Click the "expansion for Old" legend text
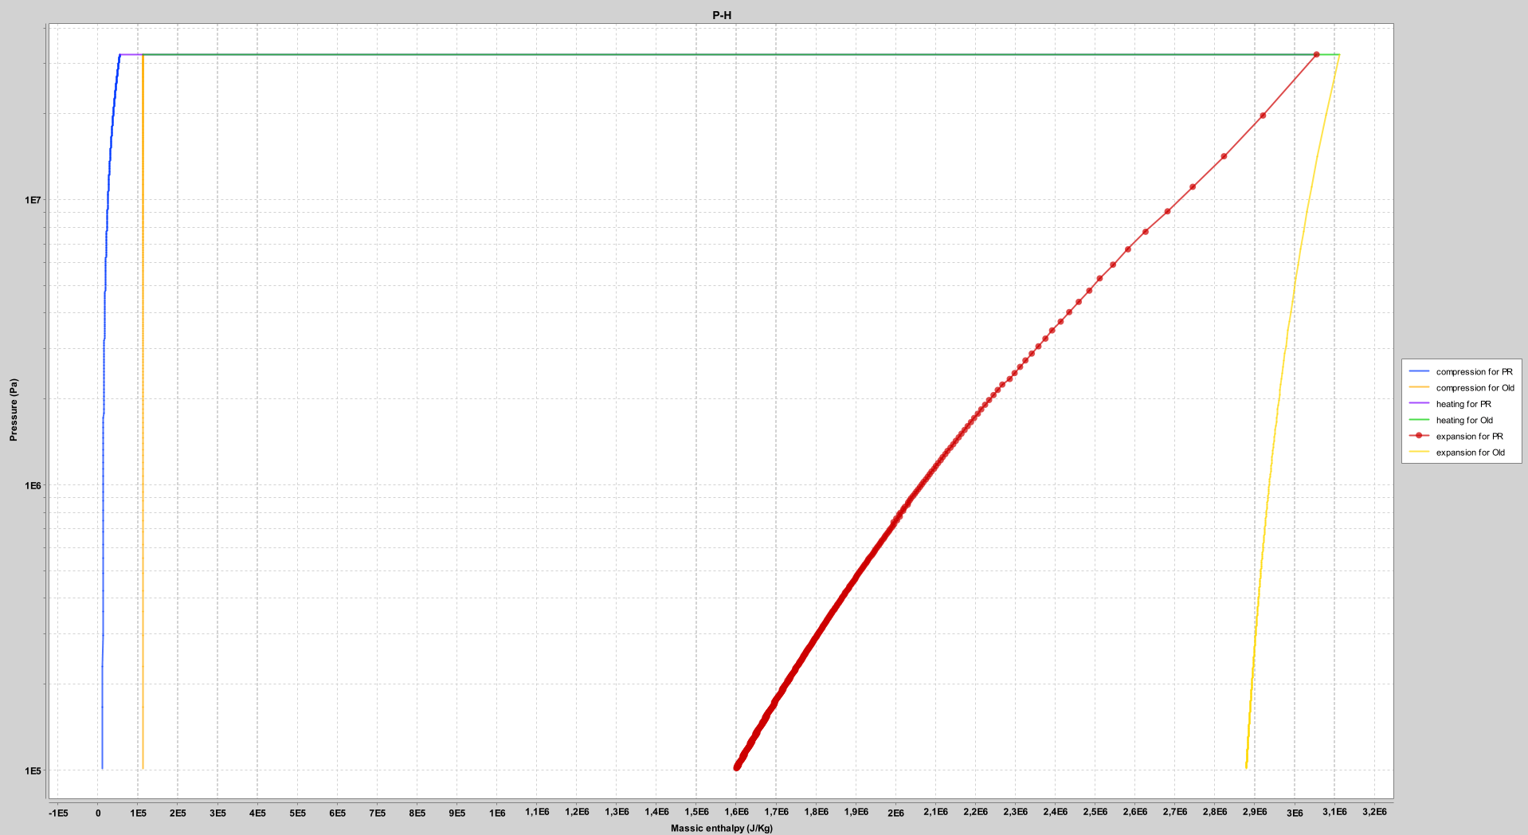Image resolution: width=1528 pixels, height=835 pixels. tap(1470, 453)
